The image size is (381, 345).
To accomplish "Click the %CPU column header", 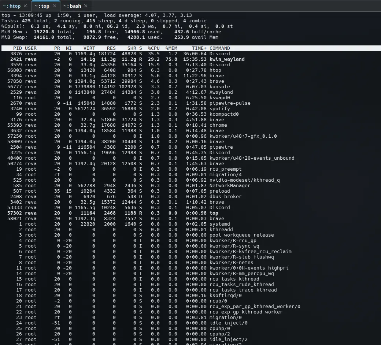I will [x=154, y=48].
